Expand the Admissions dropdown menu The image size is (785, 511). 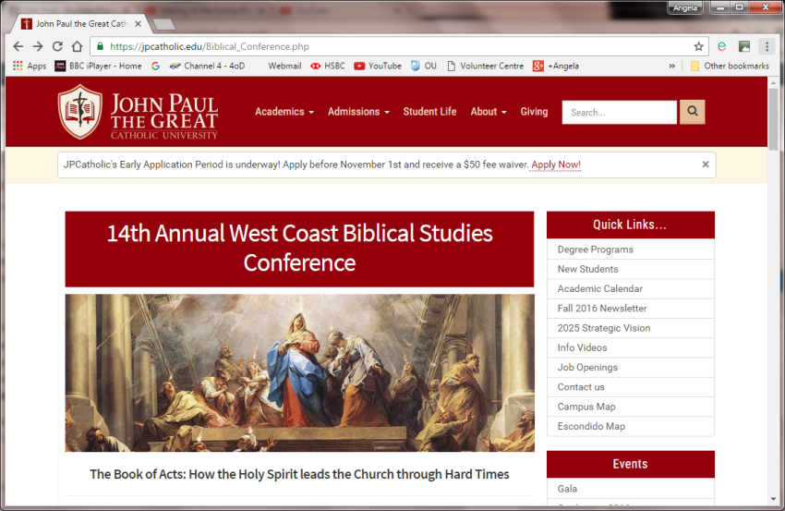coord(358,112)
